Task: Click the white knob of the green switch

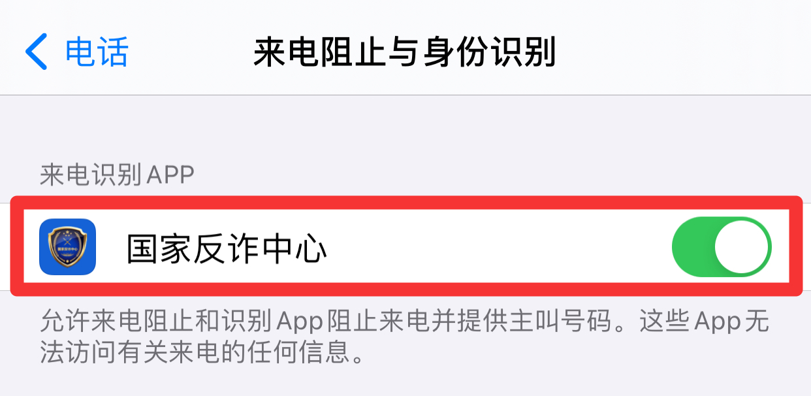Action: click(740, 248)
